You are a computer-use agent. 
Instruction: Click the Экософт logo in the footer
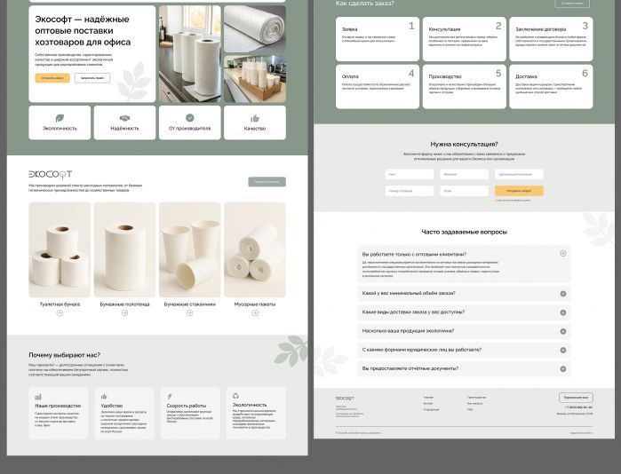[345, 398]
